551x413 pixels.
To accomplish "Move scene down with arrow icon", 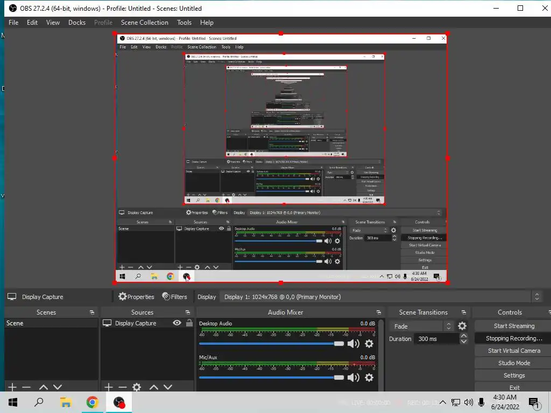I will [x=58, y=387].
